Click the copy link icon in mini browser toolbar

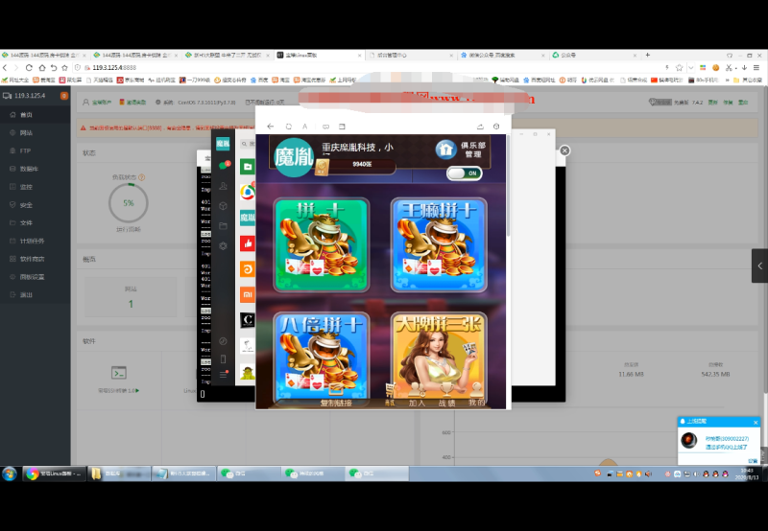(325, 127)
